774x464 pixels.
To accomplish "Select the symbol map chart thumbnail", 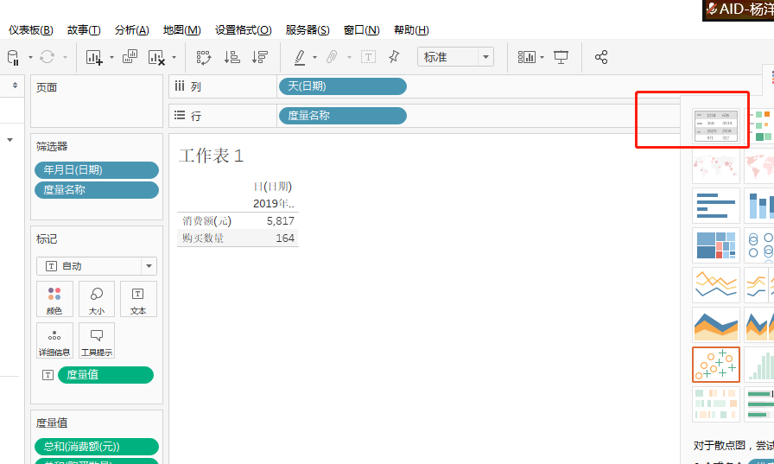I will point(716,165).
